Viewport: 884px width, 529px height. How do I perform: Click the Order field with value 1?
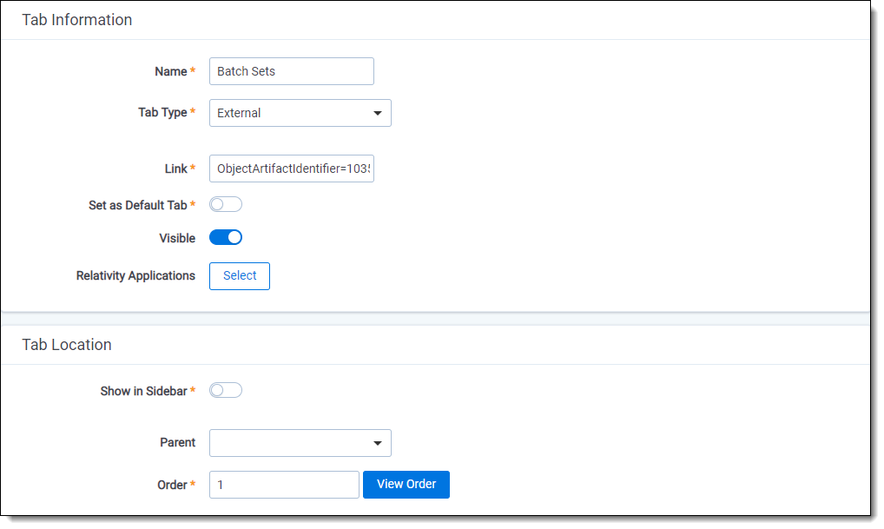point(283,485)
